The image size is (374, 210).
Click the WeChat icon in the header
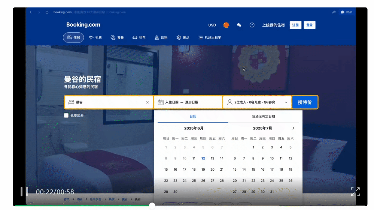[x=239, y=25]
